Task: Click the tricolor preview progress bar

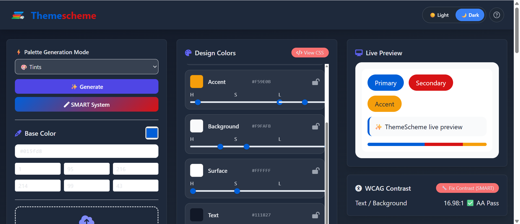Action: 427,144
